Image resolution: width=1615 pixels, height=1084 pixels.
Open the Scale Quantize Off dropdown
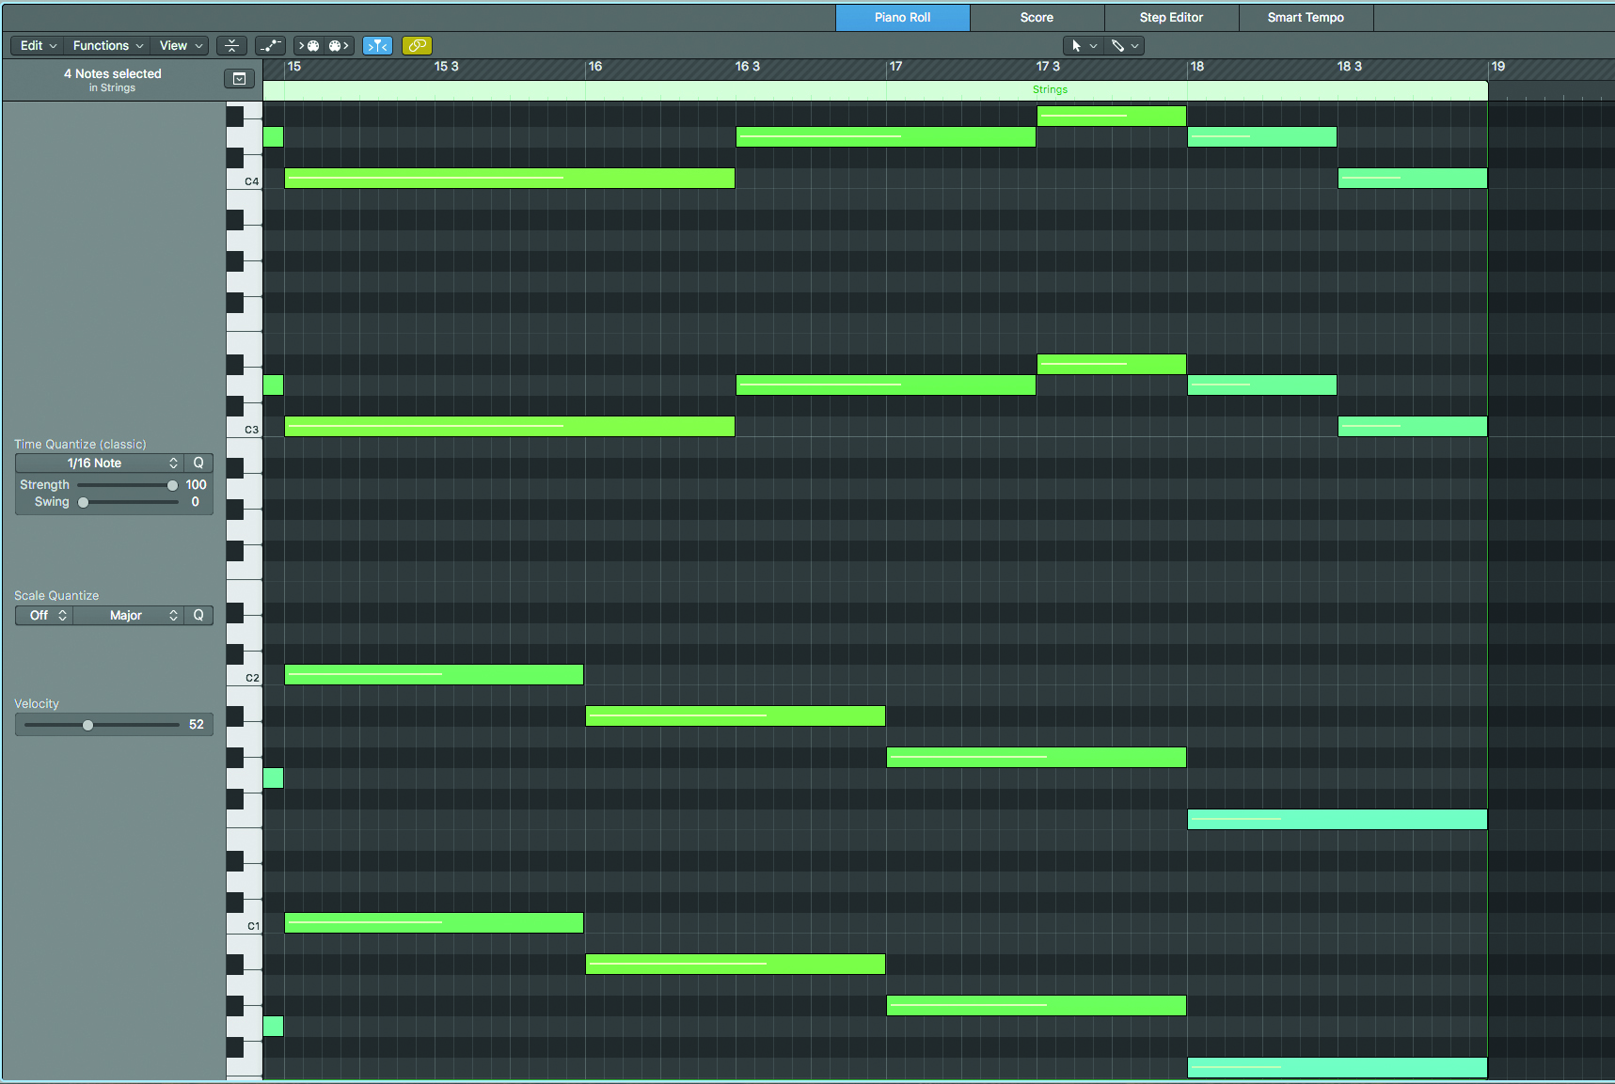point(43,615)
